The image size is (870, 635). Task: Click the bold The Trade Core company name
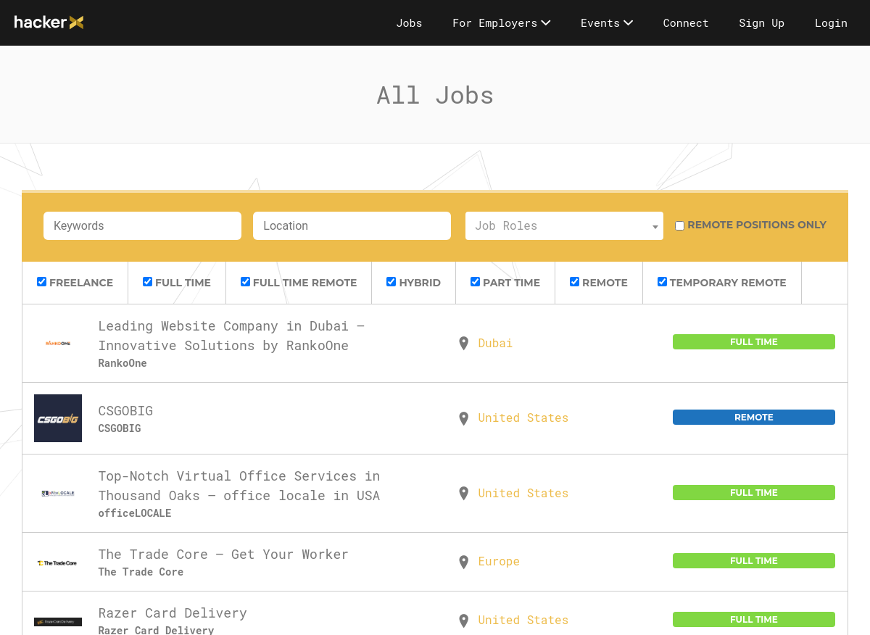click(x=141, y=572)
